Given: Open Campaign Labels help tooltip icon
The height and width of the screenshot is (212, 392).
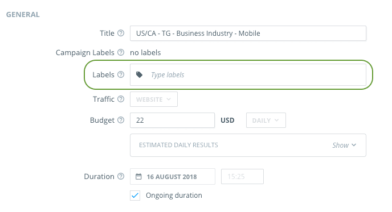Looking at the screenshot, I should click(121, 52).
